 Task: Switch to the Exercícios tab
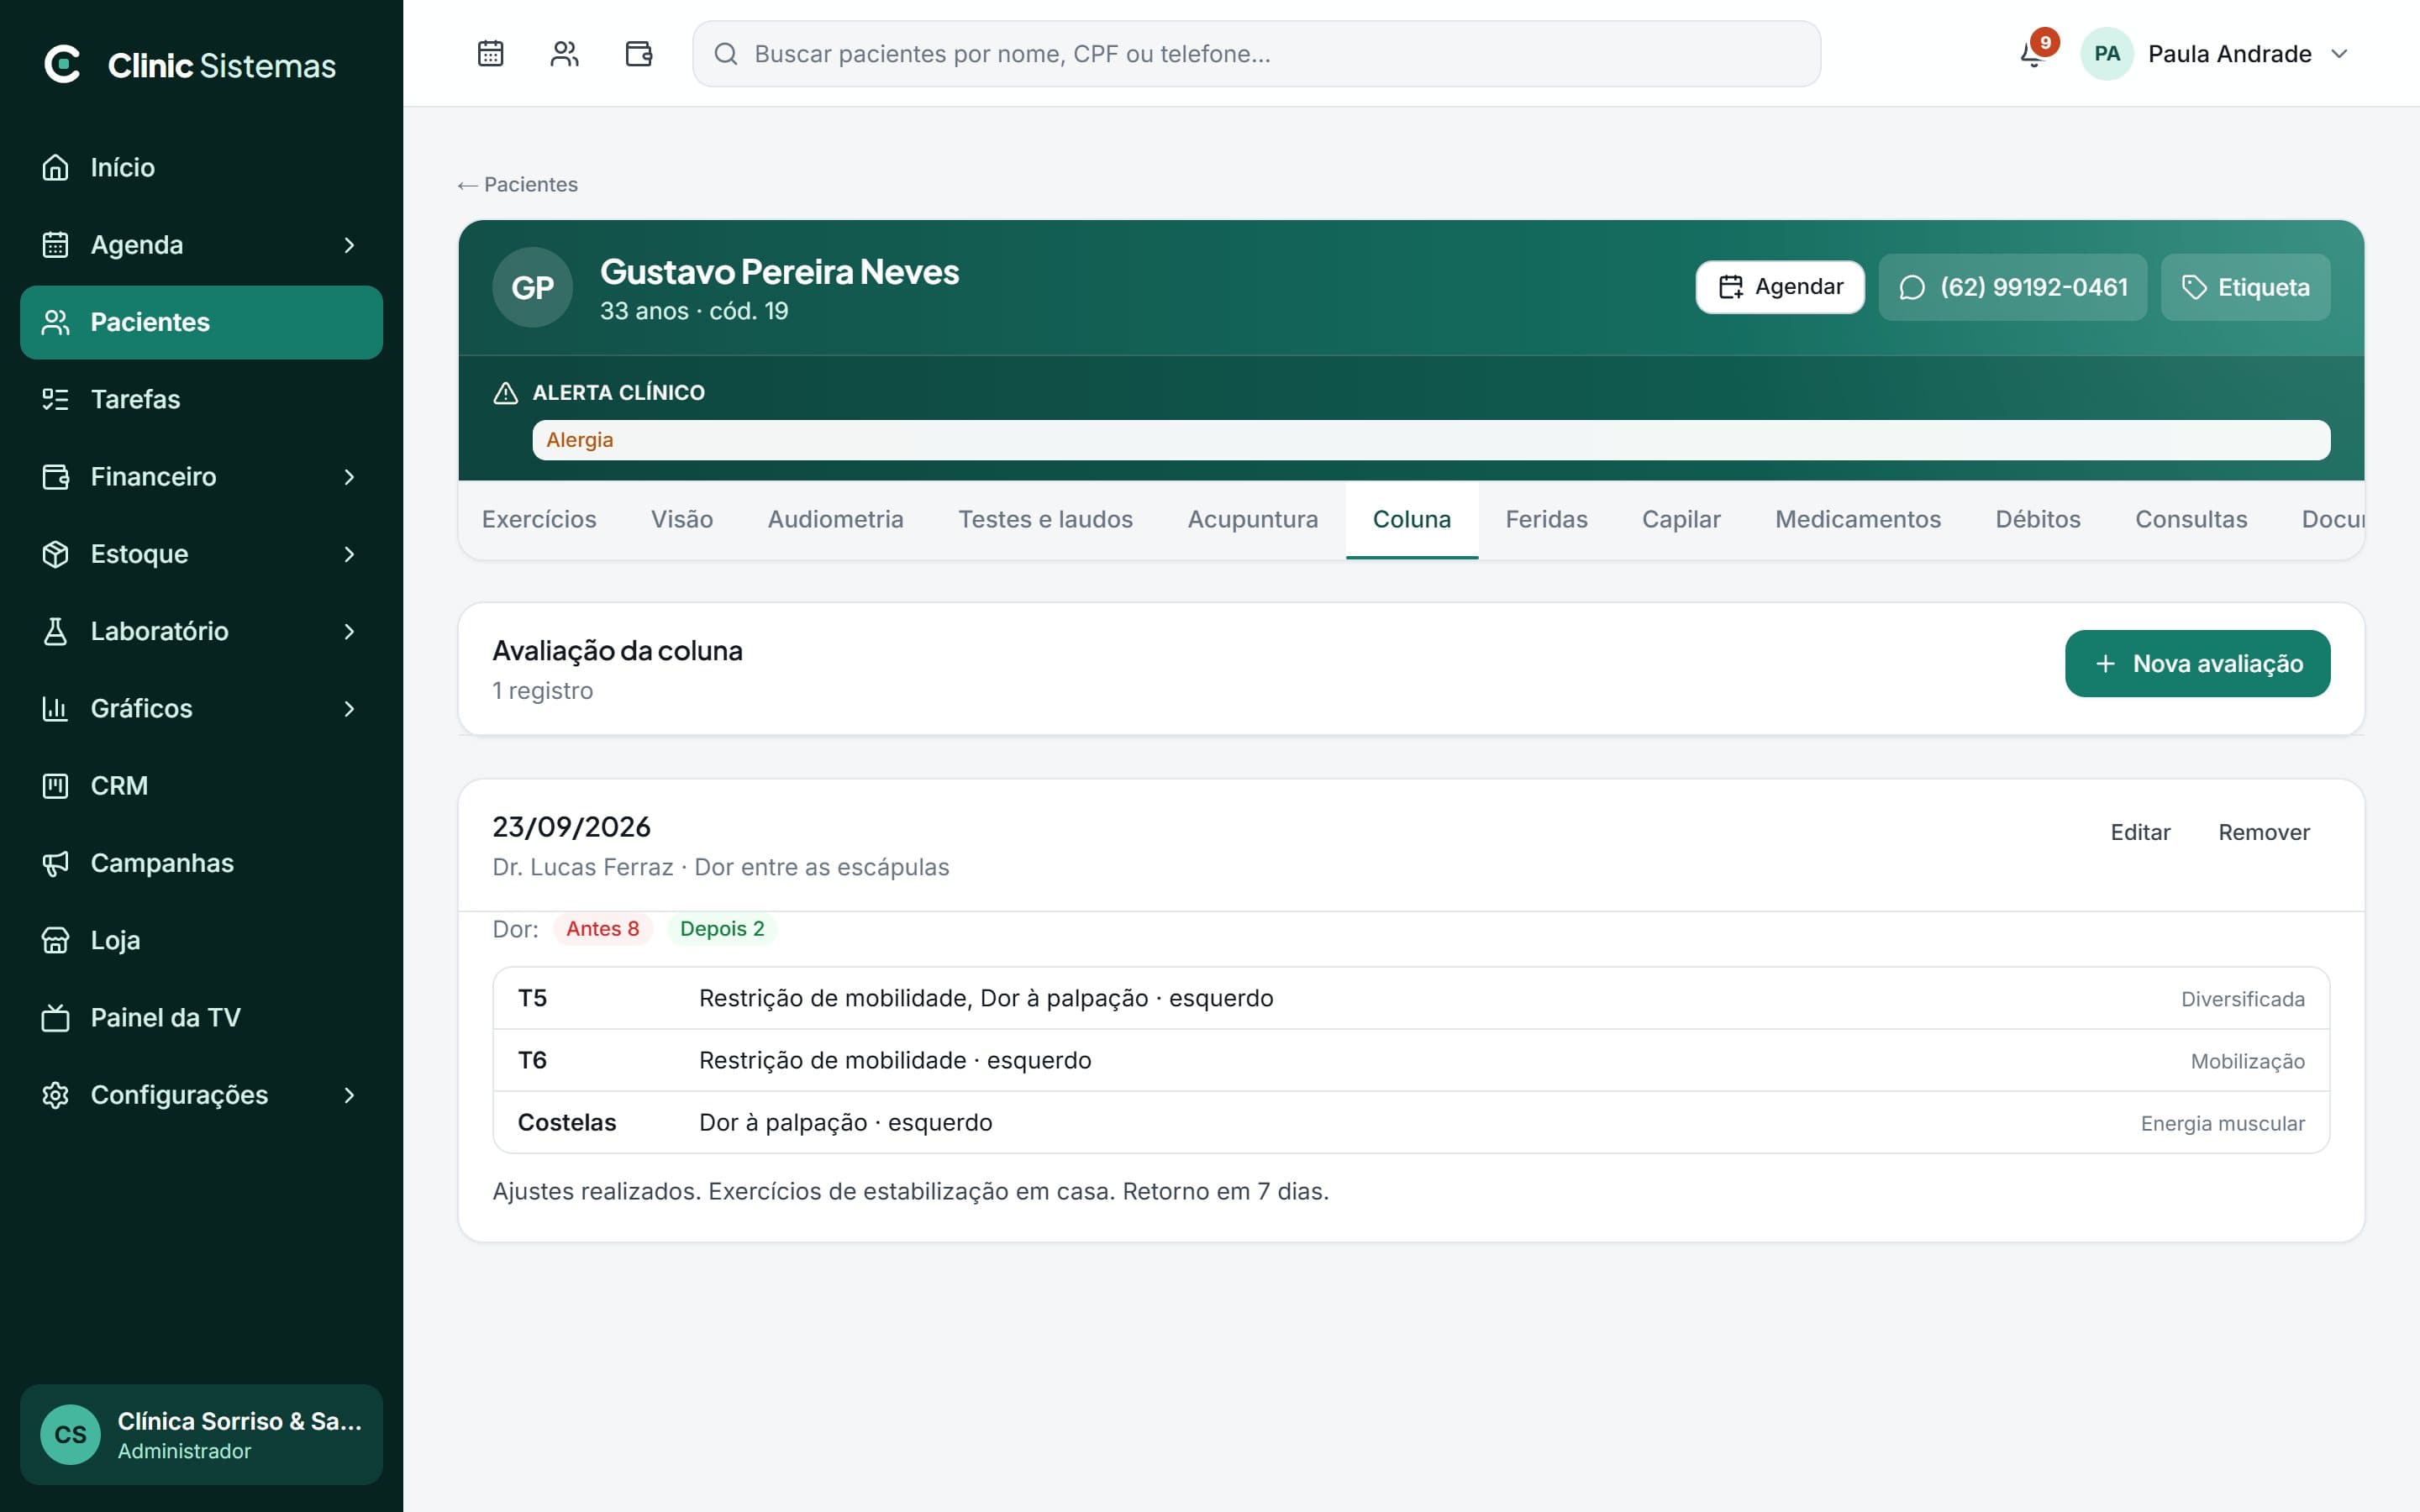pos(539,519)
